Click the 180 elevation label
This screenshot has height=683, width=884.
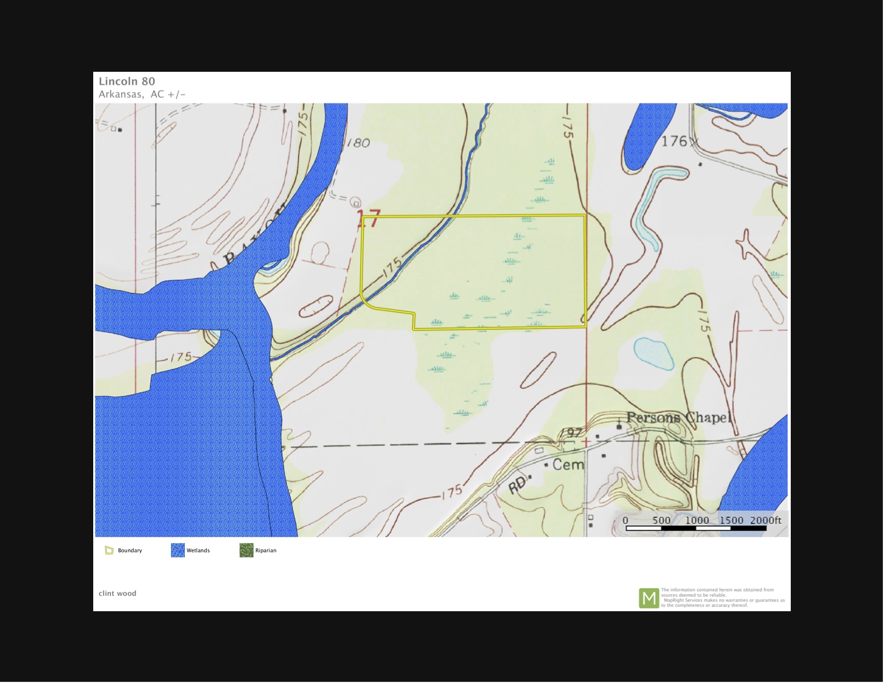tap(358, 143)
